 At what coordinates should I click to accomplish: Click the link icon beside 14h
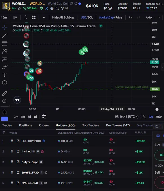point(19,8)
